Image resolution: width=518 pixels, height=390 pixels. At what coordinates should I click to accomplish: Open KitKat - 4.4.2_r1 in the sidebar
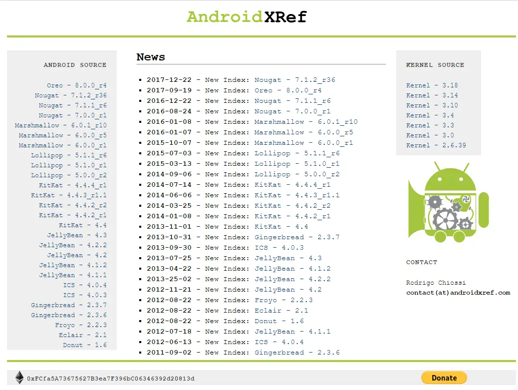(x=73, y=215)
